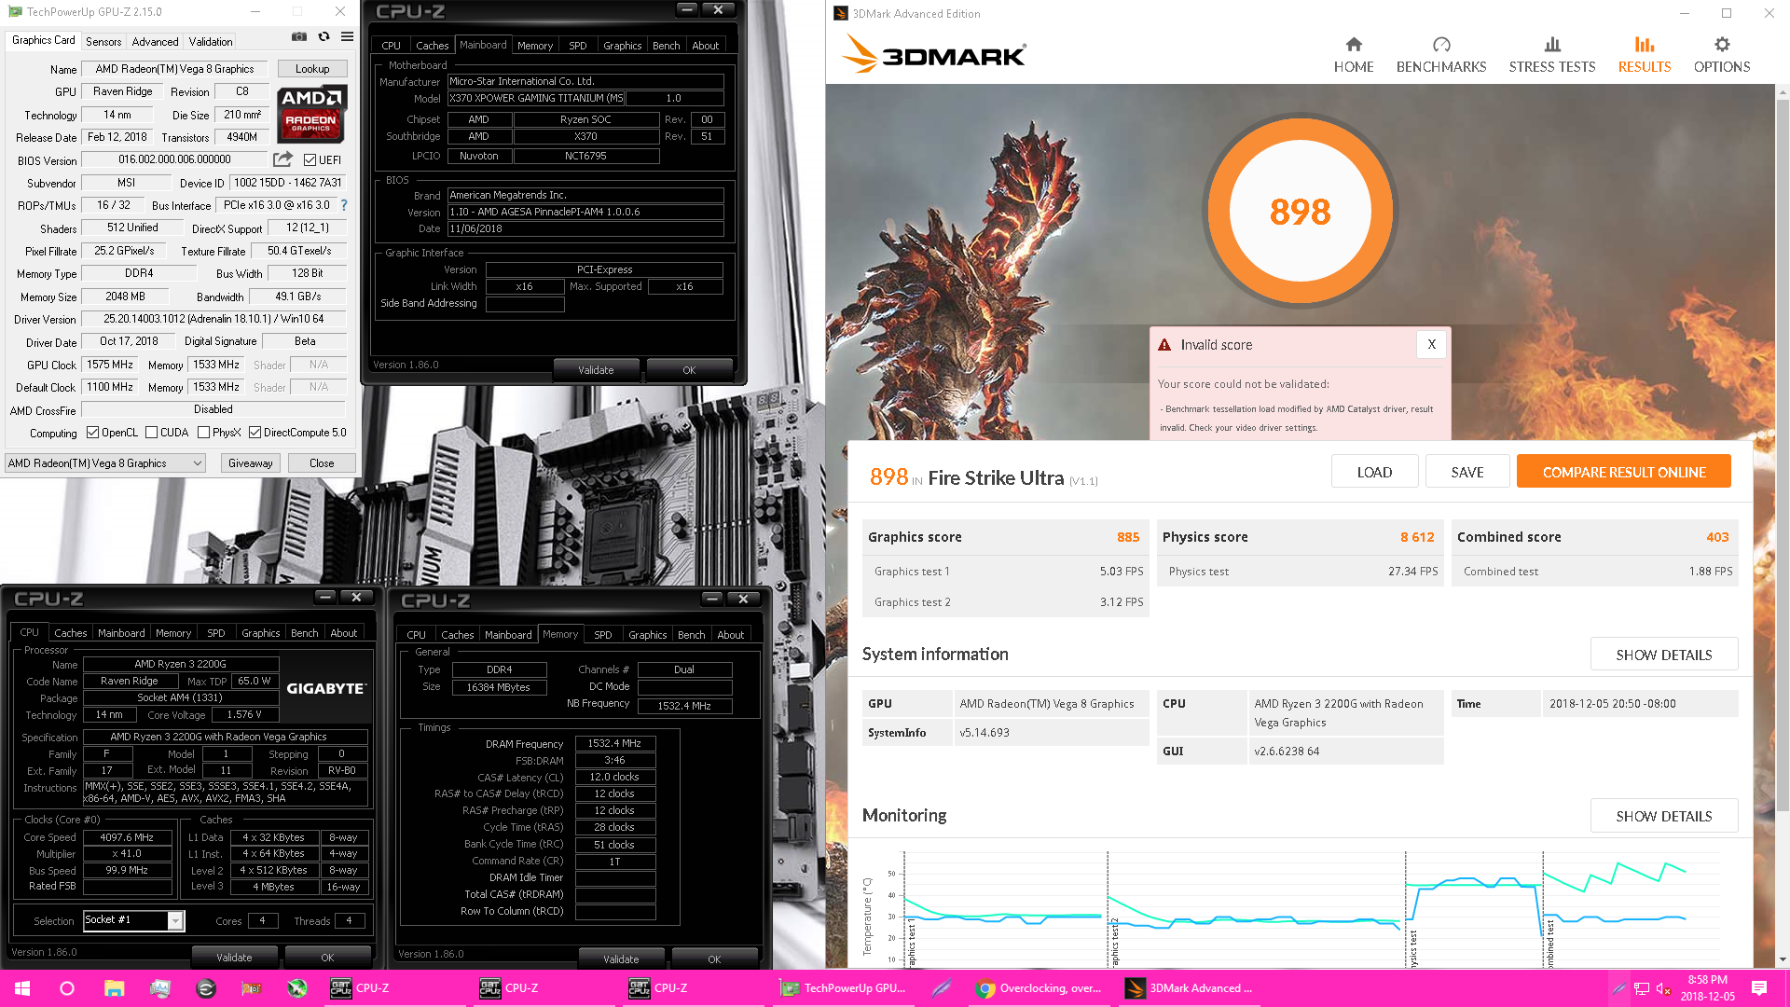Open File Explorer from the taskbar

[x=114, y=988]
